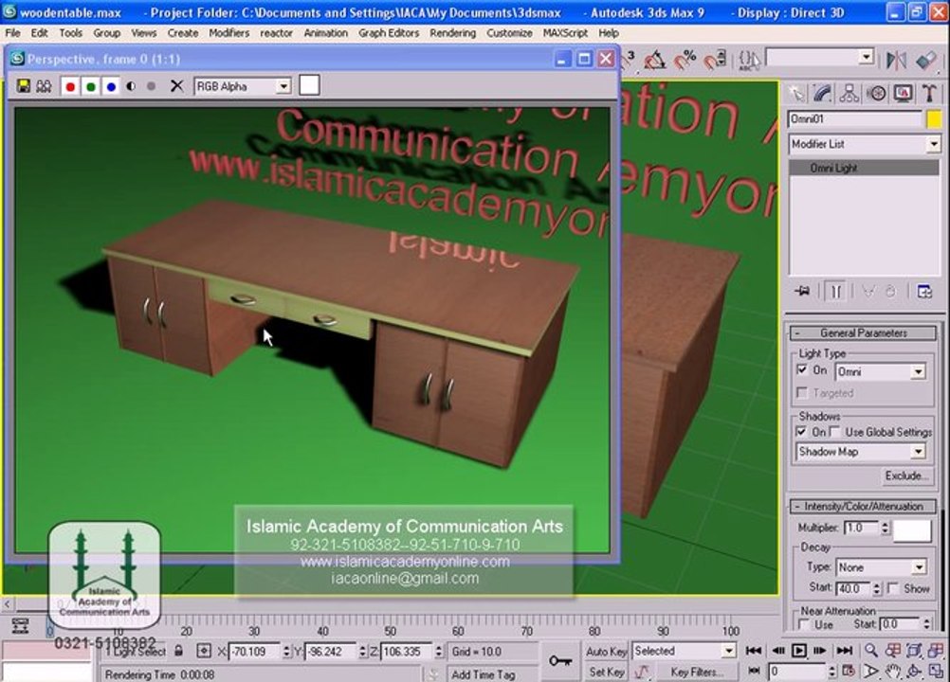Clone the rendered frame window

click(44, 86)
